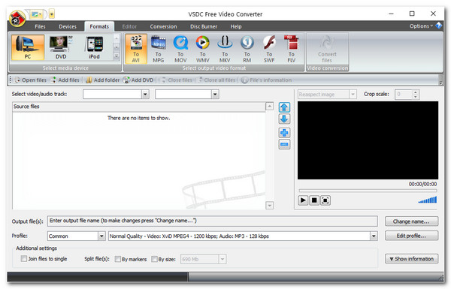The width and height of the screenshot is (451, 289).
Task: Add a source file with plus icon
Action: 284,133
